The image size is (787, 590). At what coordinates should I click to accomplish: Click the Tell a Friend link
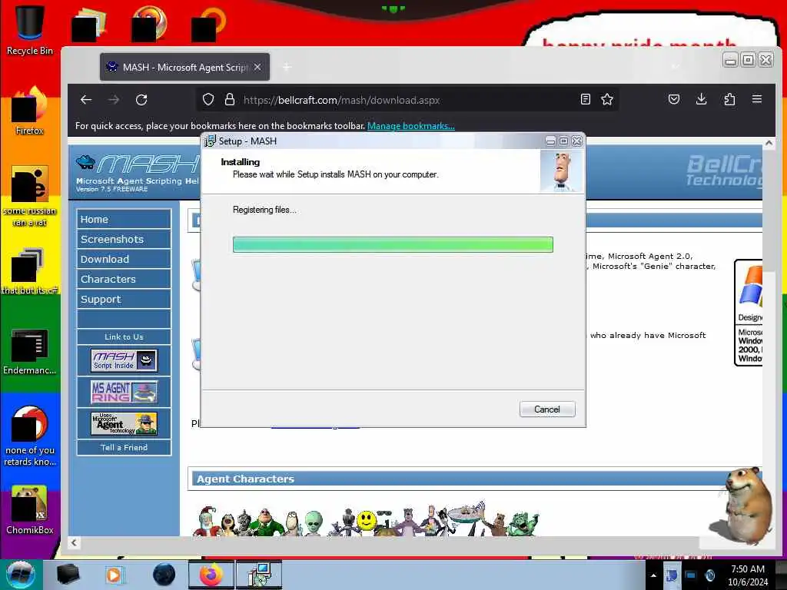[x=124, y=448]
